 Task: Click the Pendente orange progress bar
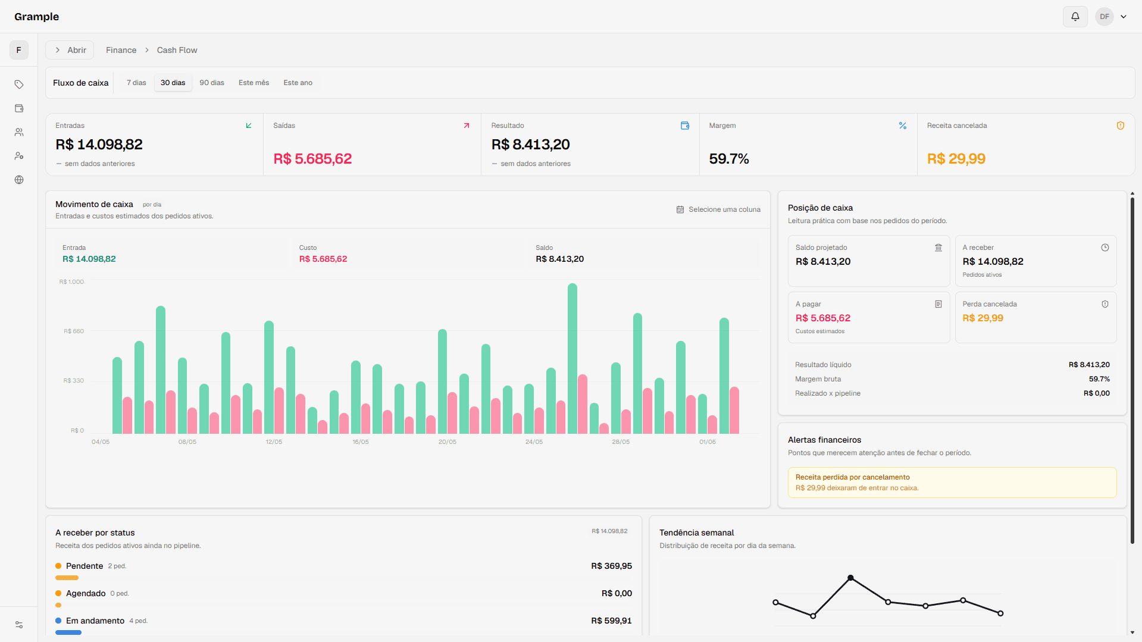[x=67, y=578]
